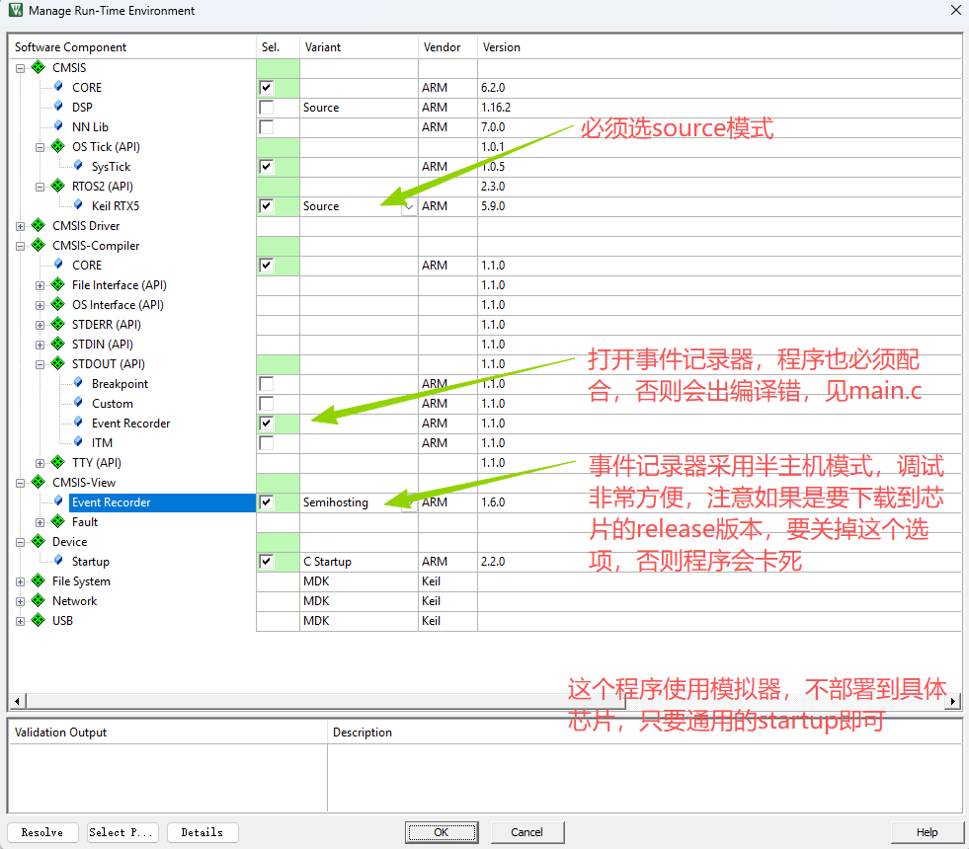Click the blue icon beside Breakpoint
Image resolution: width=969 pixels, height=849 pixels.
point(78,383)
